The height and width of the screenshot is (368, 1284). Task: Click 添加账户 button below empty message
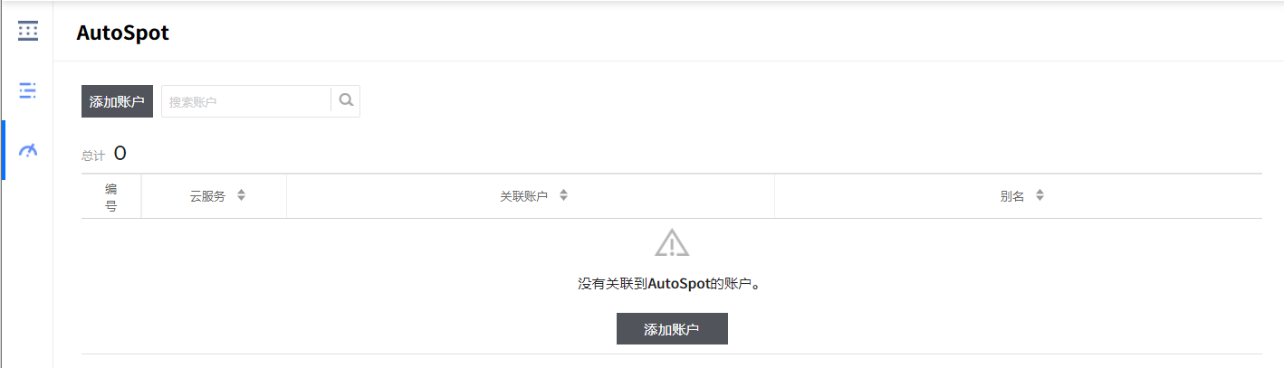click(672, 329)
